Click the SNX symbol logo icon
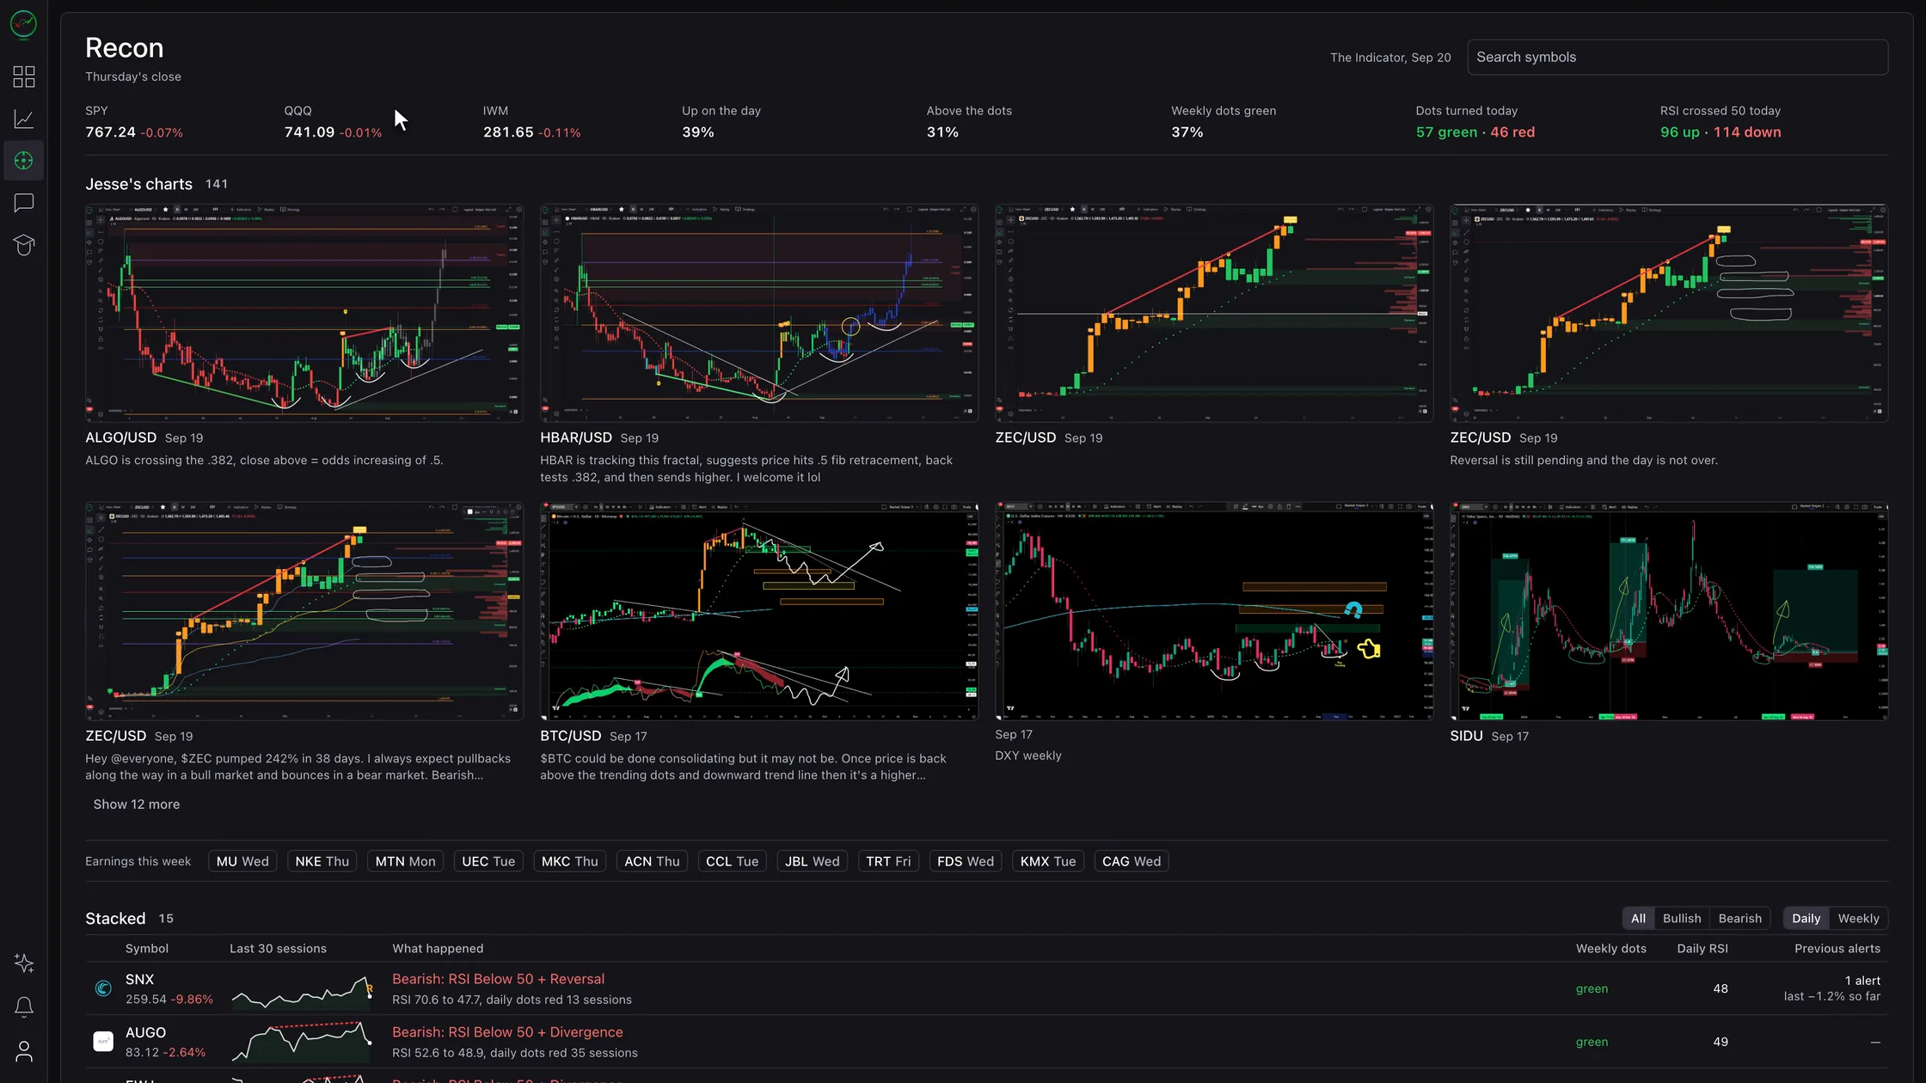This screenshot has height=1083, width=1926. 103,988
